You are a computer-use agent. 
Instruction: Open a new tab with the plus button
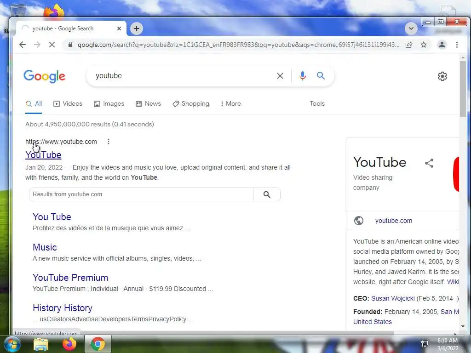(x=137, y=28)
